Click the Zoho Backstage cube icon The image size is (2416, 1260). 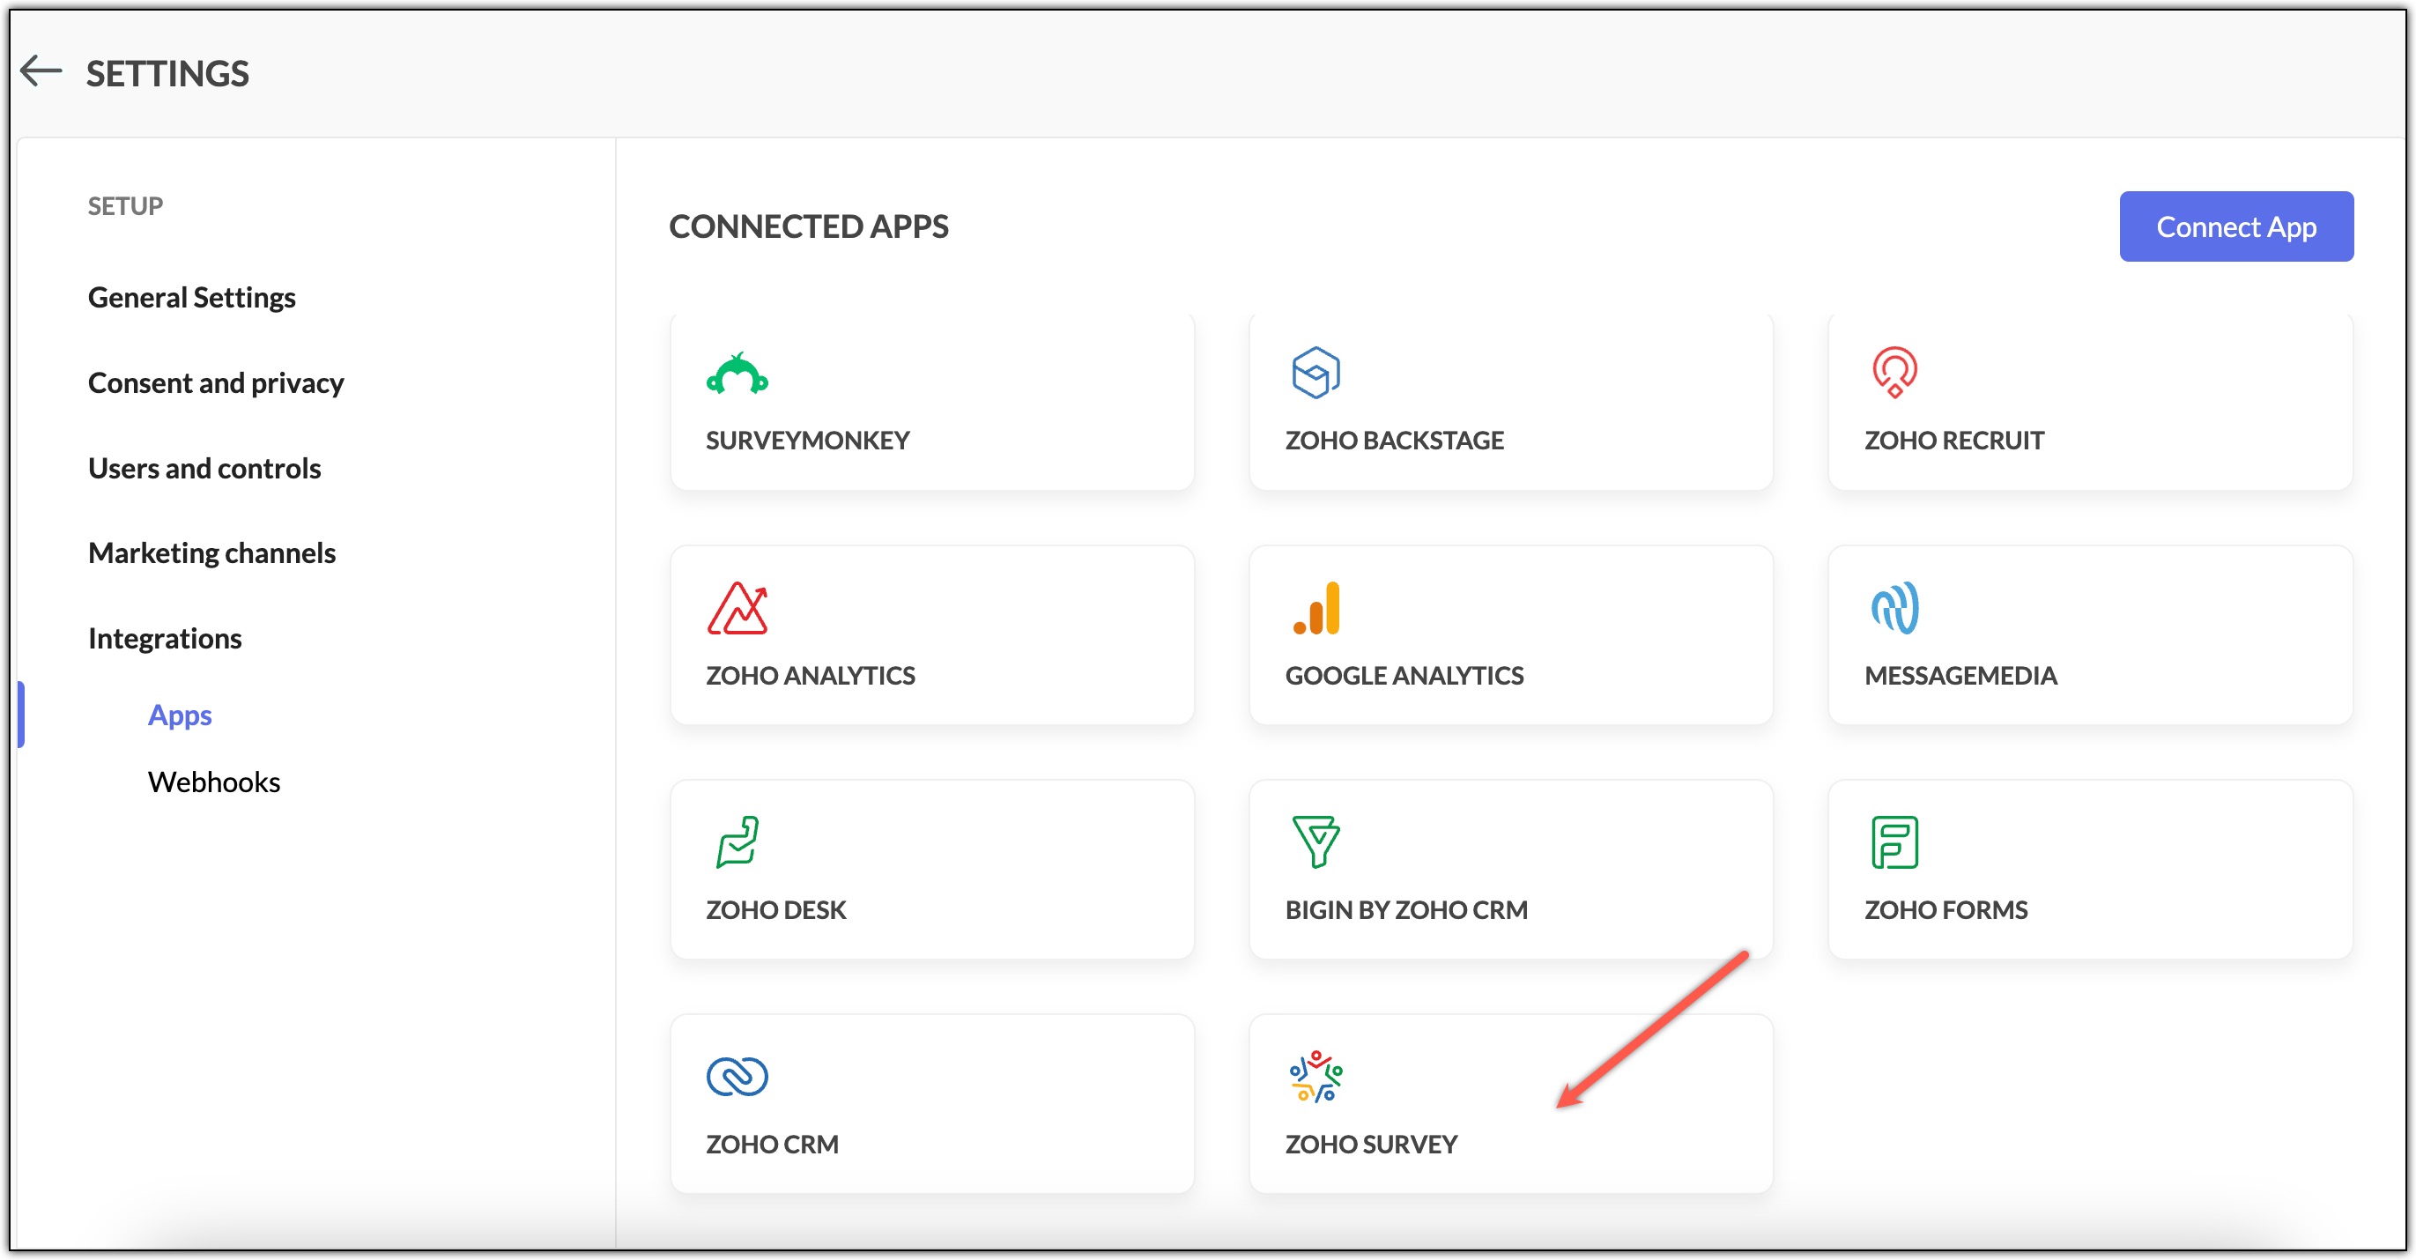point(1315,373)
